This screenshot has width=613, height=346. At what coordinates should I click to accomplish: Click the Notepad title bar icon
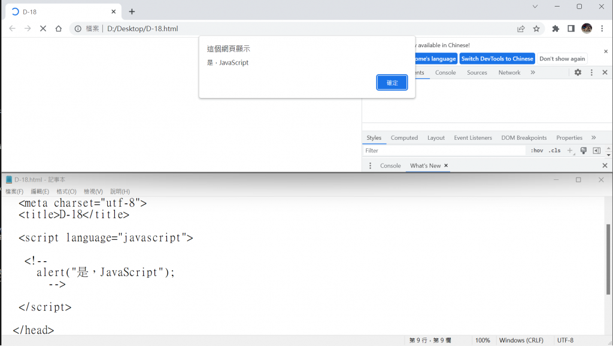pos(8,179)
